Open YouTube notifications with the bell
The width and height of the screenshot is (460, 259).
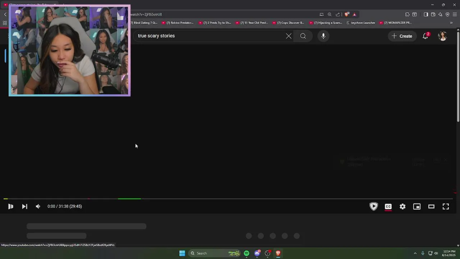pyautogui.click(x=425, y=36)
